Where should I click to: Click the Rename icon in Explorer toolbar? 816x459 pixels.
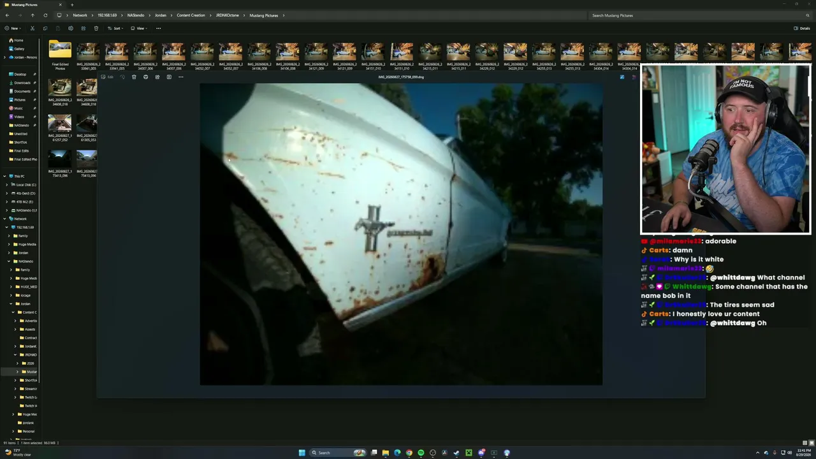[70, 28]
